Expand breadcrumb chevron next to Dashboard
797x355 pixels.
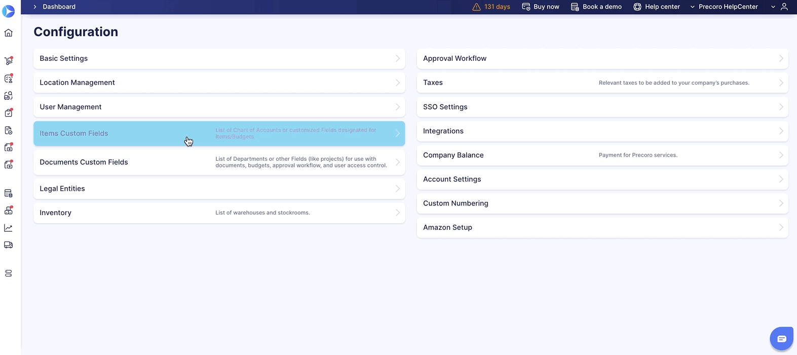point(35,7)
